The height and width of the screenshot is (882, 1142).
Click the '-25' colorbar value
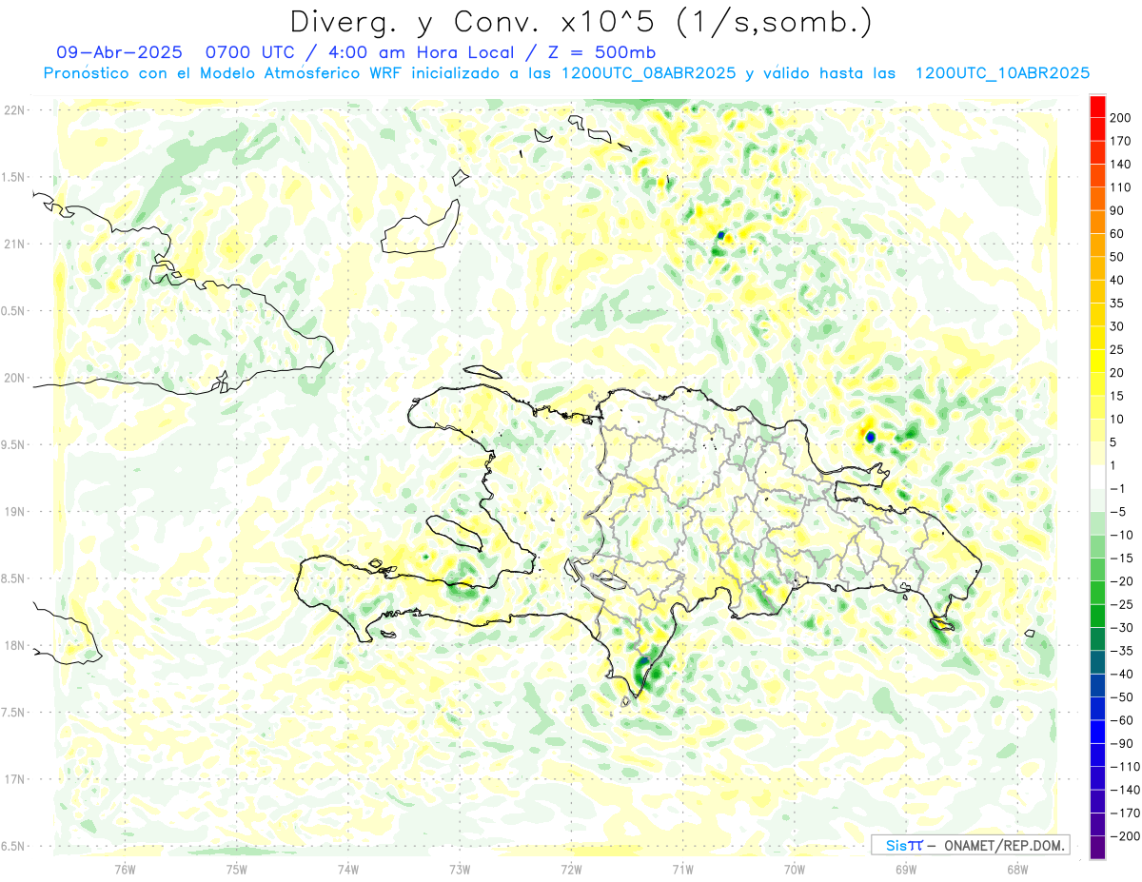(1121, 604)
